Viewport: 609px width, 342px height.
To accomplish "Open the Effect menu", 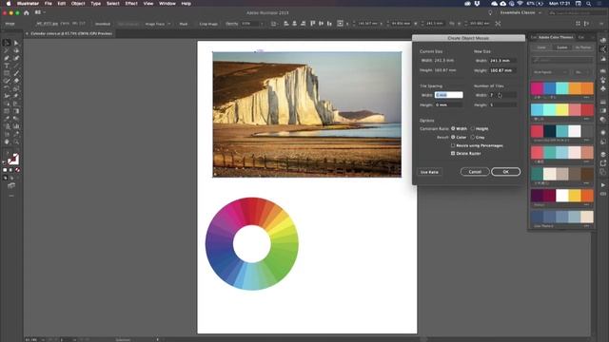I will [131, 4].
